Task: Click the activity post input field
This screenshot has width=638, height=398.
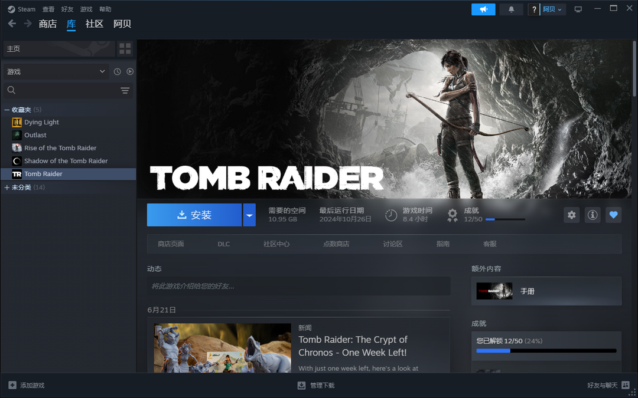Action: pos(299,286)
